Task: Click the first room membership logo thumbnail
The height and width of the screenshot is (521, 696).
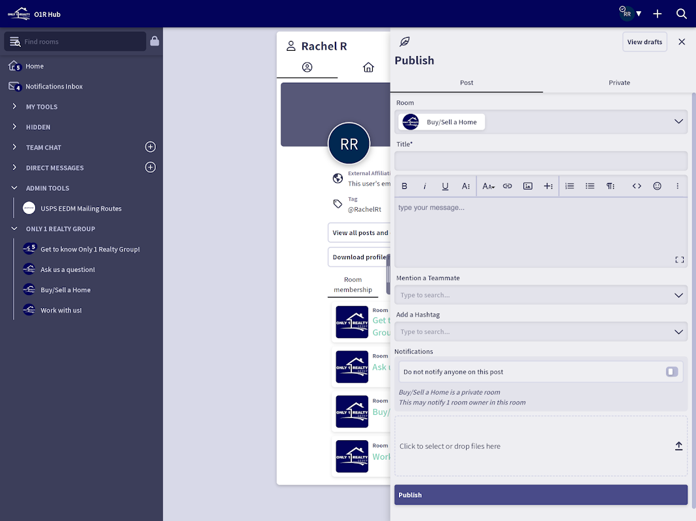Action: tap(352, 322)
